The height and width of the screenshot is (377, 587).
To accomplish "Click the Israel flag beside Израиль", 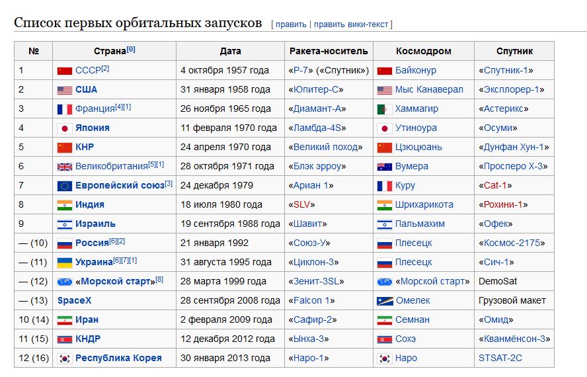I will (x=64, y=224).
